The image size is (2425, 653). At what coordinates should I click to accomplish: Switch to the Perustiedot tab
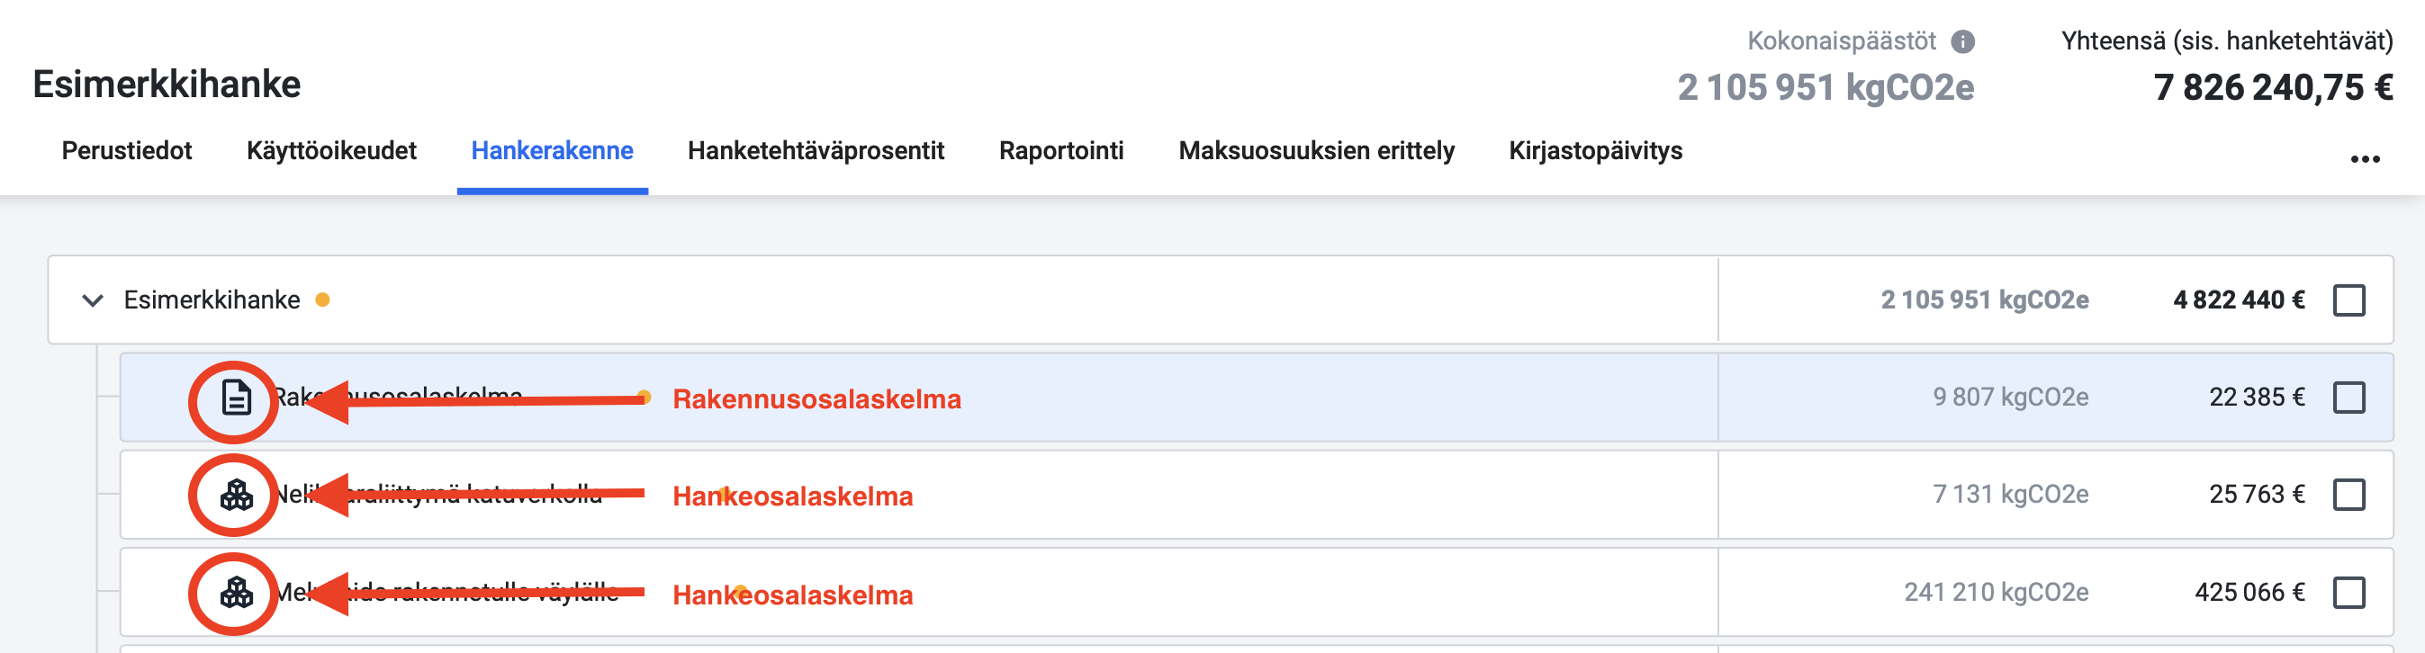pyautogui.click(x=126, y=150)
